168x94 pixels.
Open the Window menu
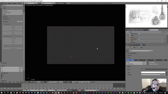pyautogui.click(x=14, y=3)
